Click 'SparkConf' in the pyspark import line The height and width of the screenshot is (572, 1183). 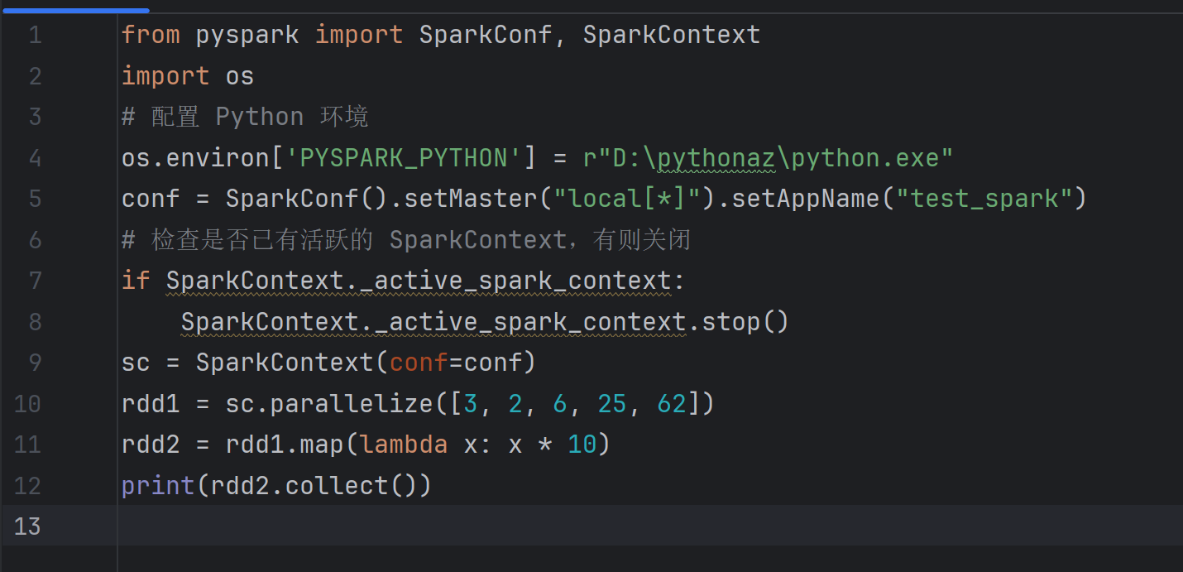486,35
